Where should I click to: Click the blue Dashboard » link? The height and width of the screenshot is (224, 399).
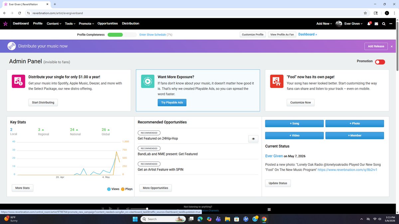pyautogui.click(x=308, y=34)
